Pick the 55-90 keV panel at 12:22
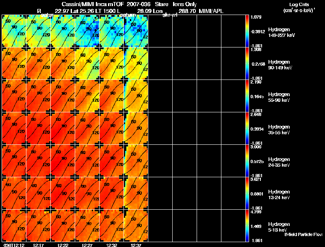 [63, 96]
